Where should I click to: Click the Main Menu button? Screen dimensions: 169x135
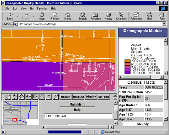(77, 104)
